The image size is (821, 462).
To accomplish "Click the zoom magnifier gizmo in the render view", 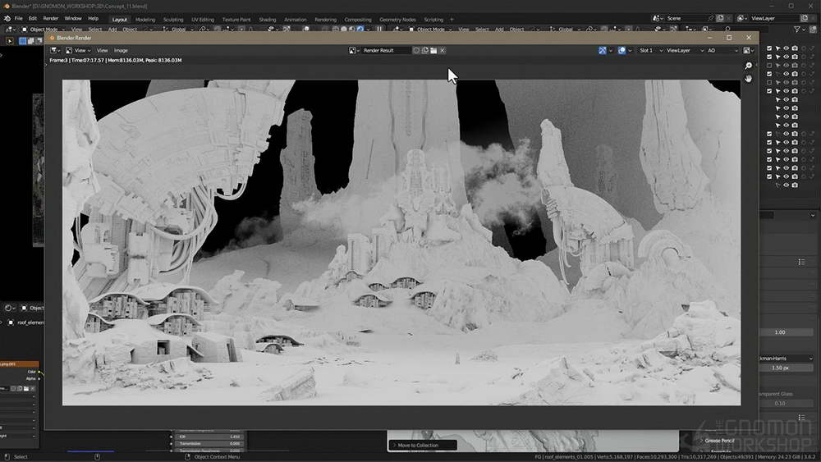I will click(748, 66).
